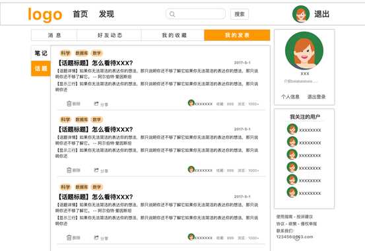Open first avatar in 我关注的用户 list
This screenshot has width=365, height=251.
tap(292, 129)
